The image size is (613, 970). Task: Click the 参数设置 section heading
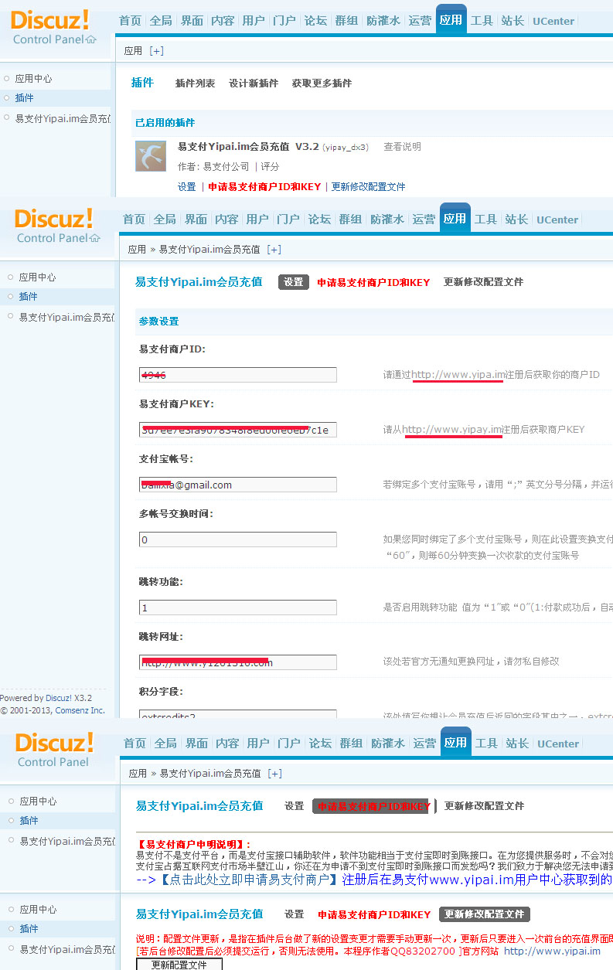158,322
